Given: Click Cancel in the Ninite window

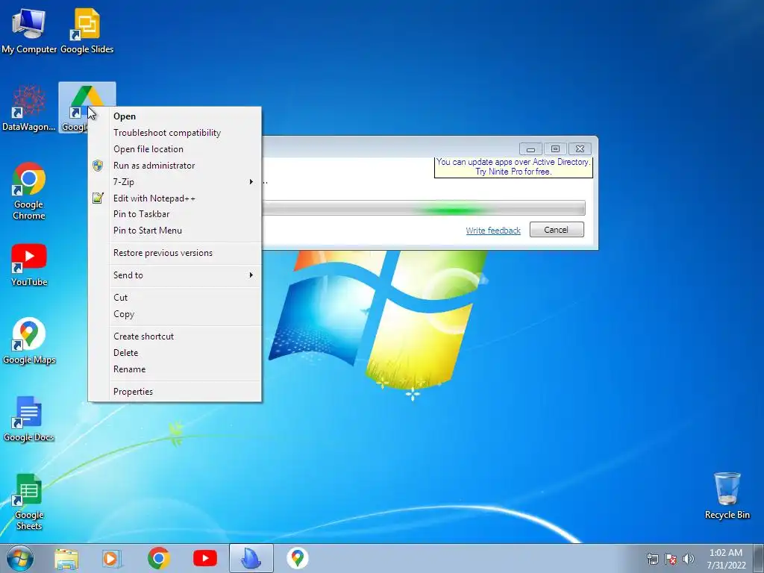Looking at the screenshot, I should coord(557,230).
